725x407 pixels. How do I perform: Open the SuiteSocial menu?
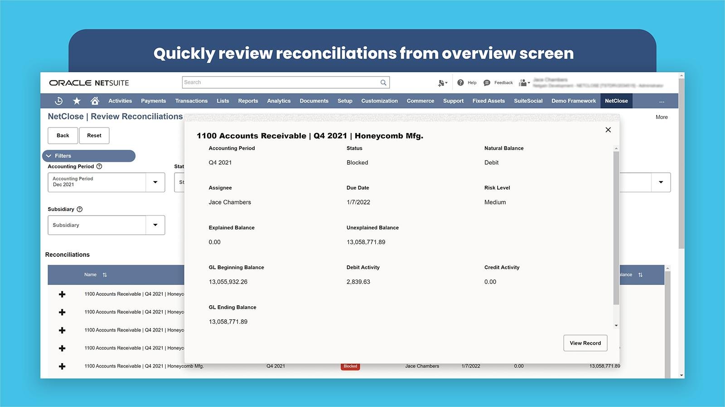click(x=528, y=101)
